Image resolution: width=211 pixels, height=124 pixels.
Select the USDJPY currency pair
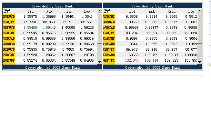(9, 22)
